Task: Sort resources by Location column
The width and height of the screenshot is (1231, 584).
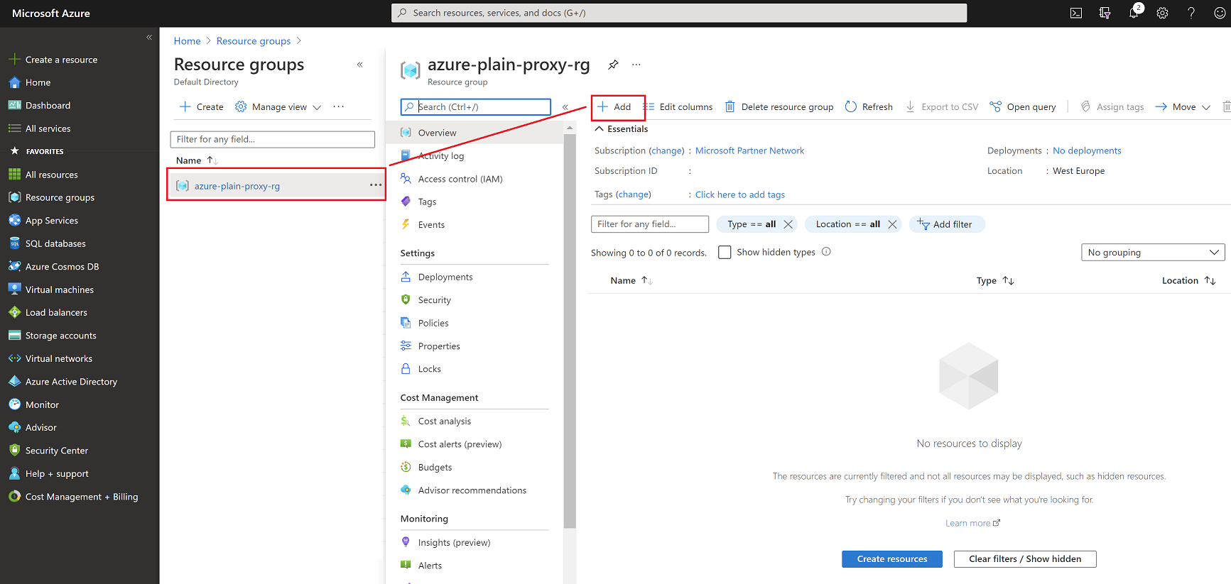Action: click(1188, 280)
